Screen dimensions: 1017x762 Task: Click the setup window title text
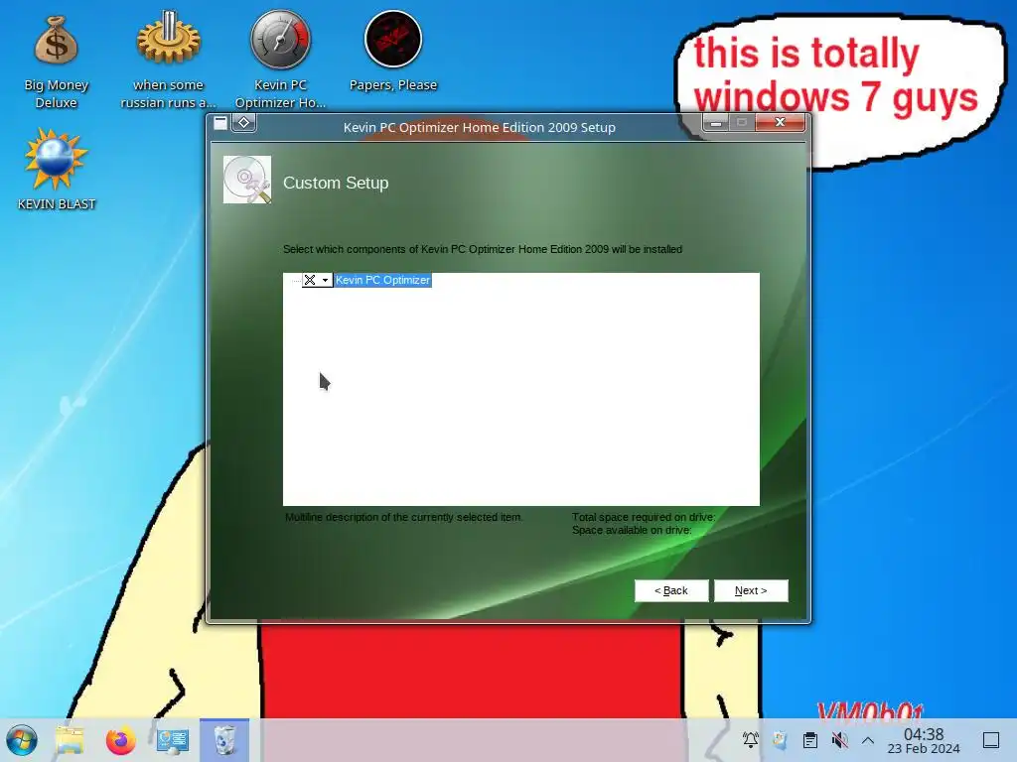click(x=480, y=127)
